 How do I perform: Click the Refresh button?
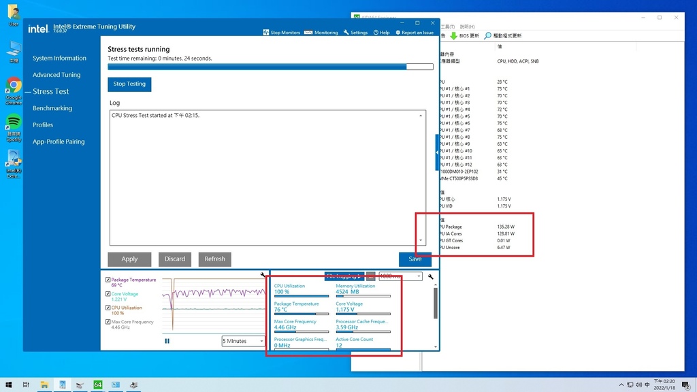tap(214, 259)
